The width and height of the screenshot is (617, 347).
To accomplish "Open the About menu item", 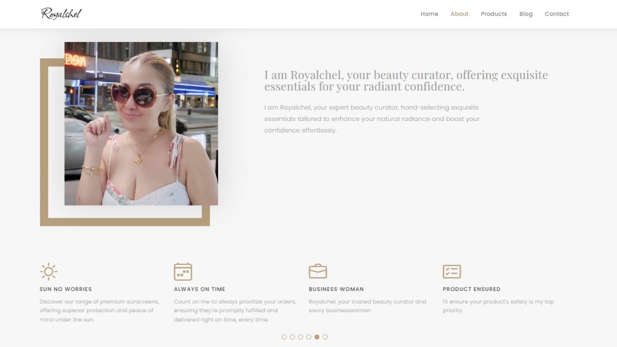I will click(x=459, y=14).
